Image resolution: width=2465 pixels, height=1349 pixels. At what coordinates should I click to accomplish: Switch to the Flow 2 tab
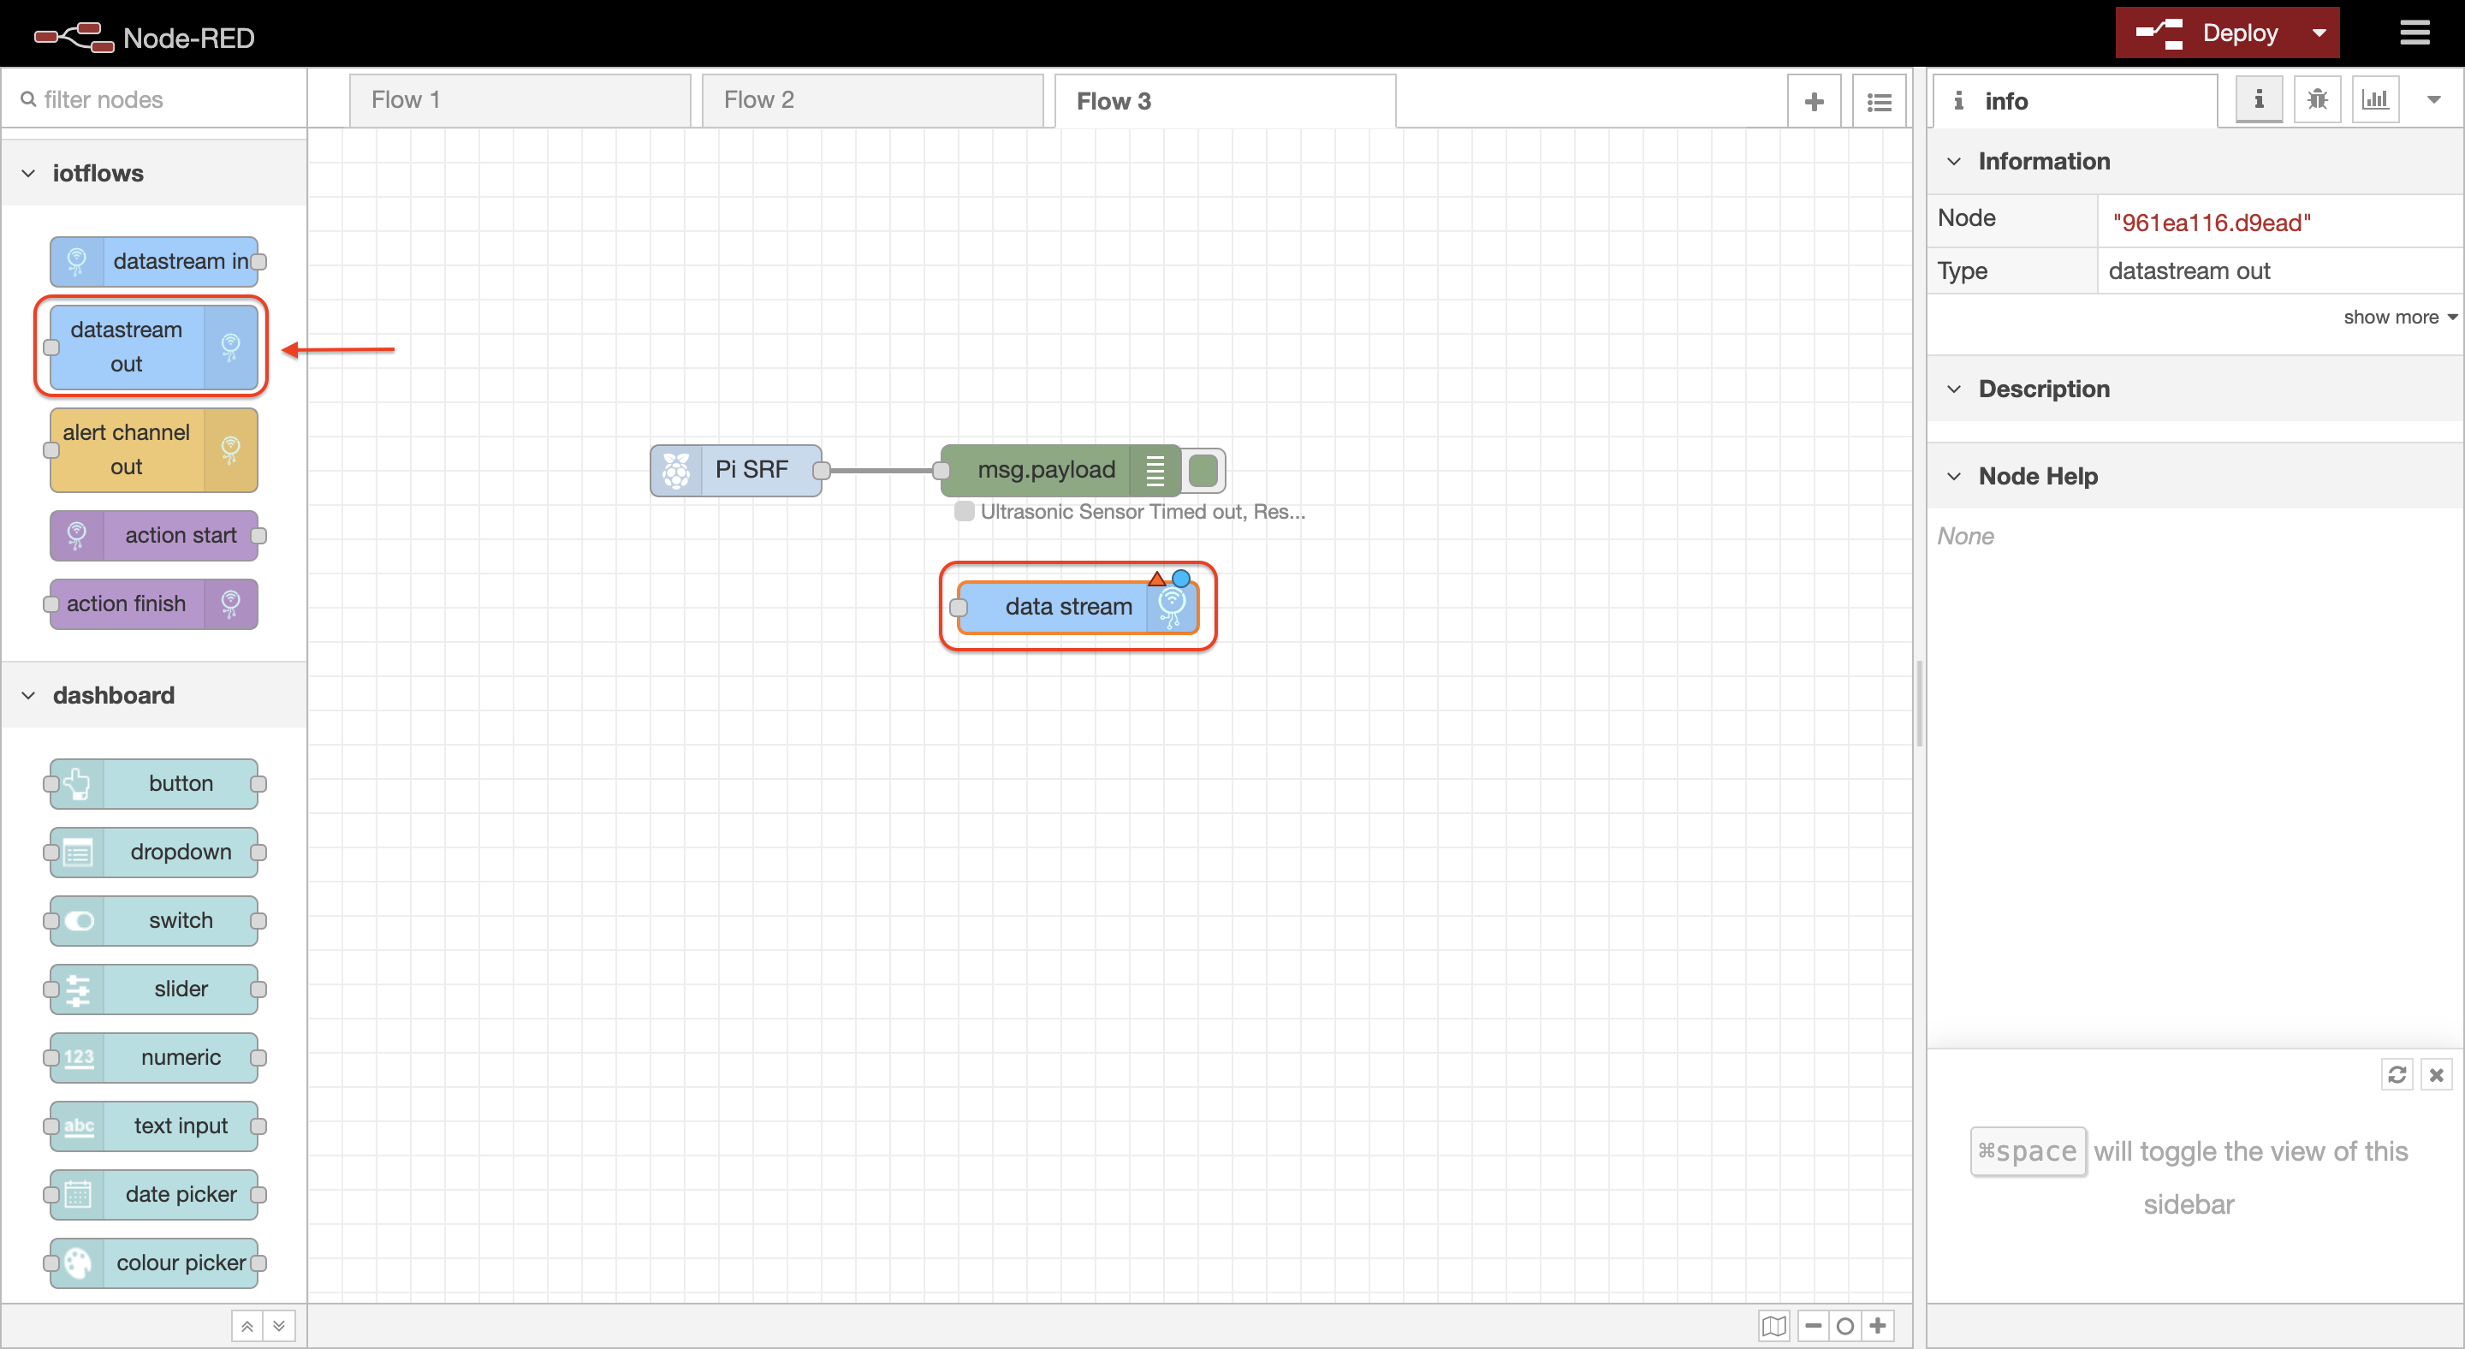(x=872, y=100)
